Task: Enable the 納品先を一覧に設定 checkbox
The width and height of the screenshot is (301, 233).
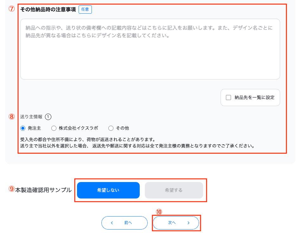Action: [228, 98]
